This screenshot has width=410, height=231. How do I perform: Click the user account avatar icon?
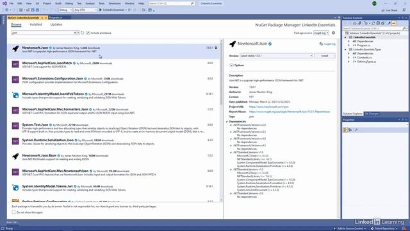point(374,3)
